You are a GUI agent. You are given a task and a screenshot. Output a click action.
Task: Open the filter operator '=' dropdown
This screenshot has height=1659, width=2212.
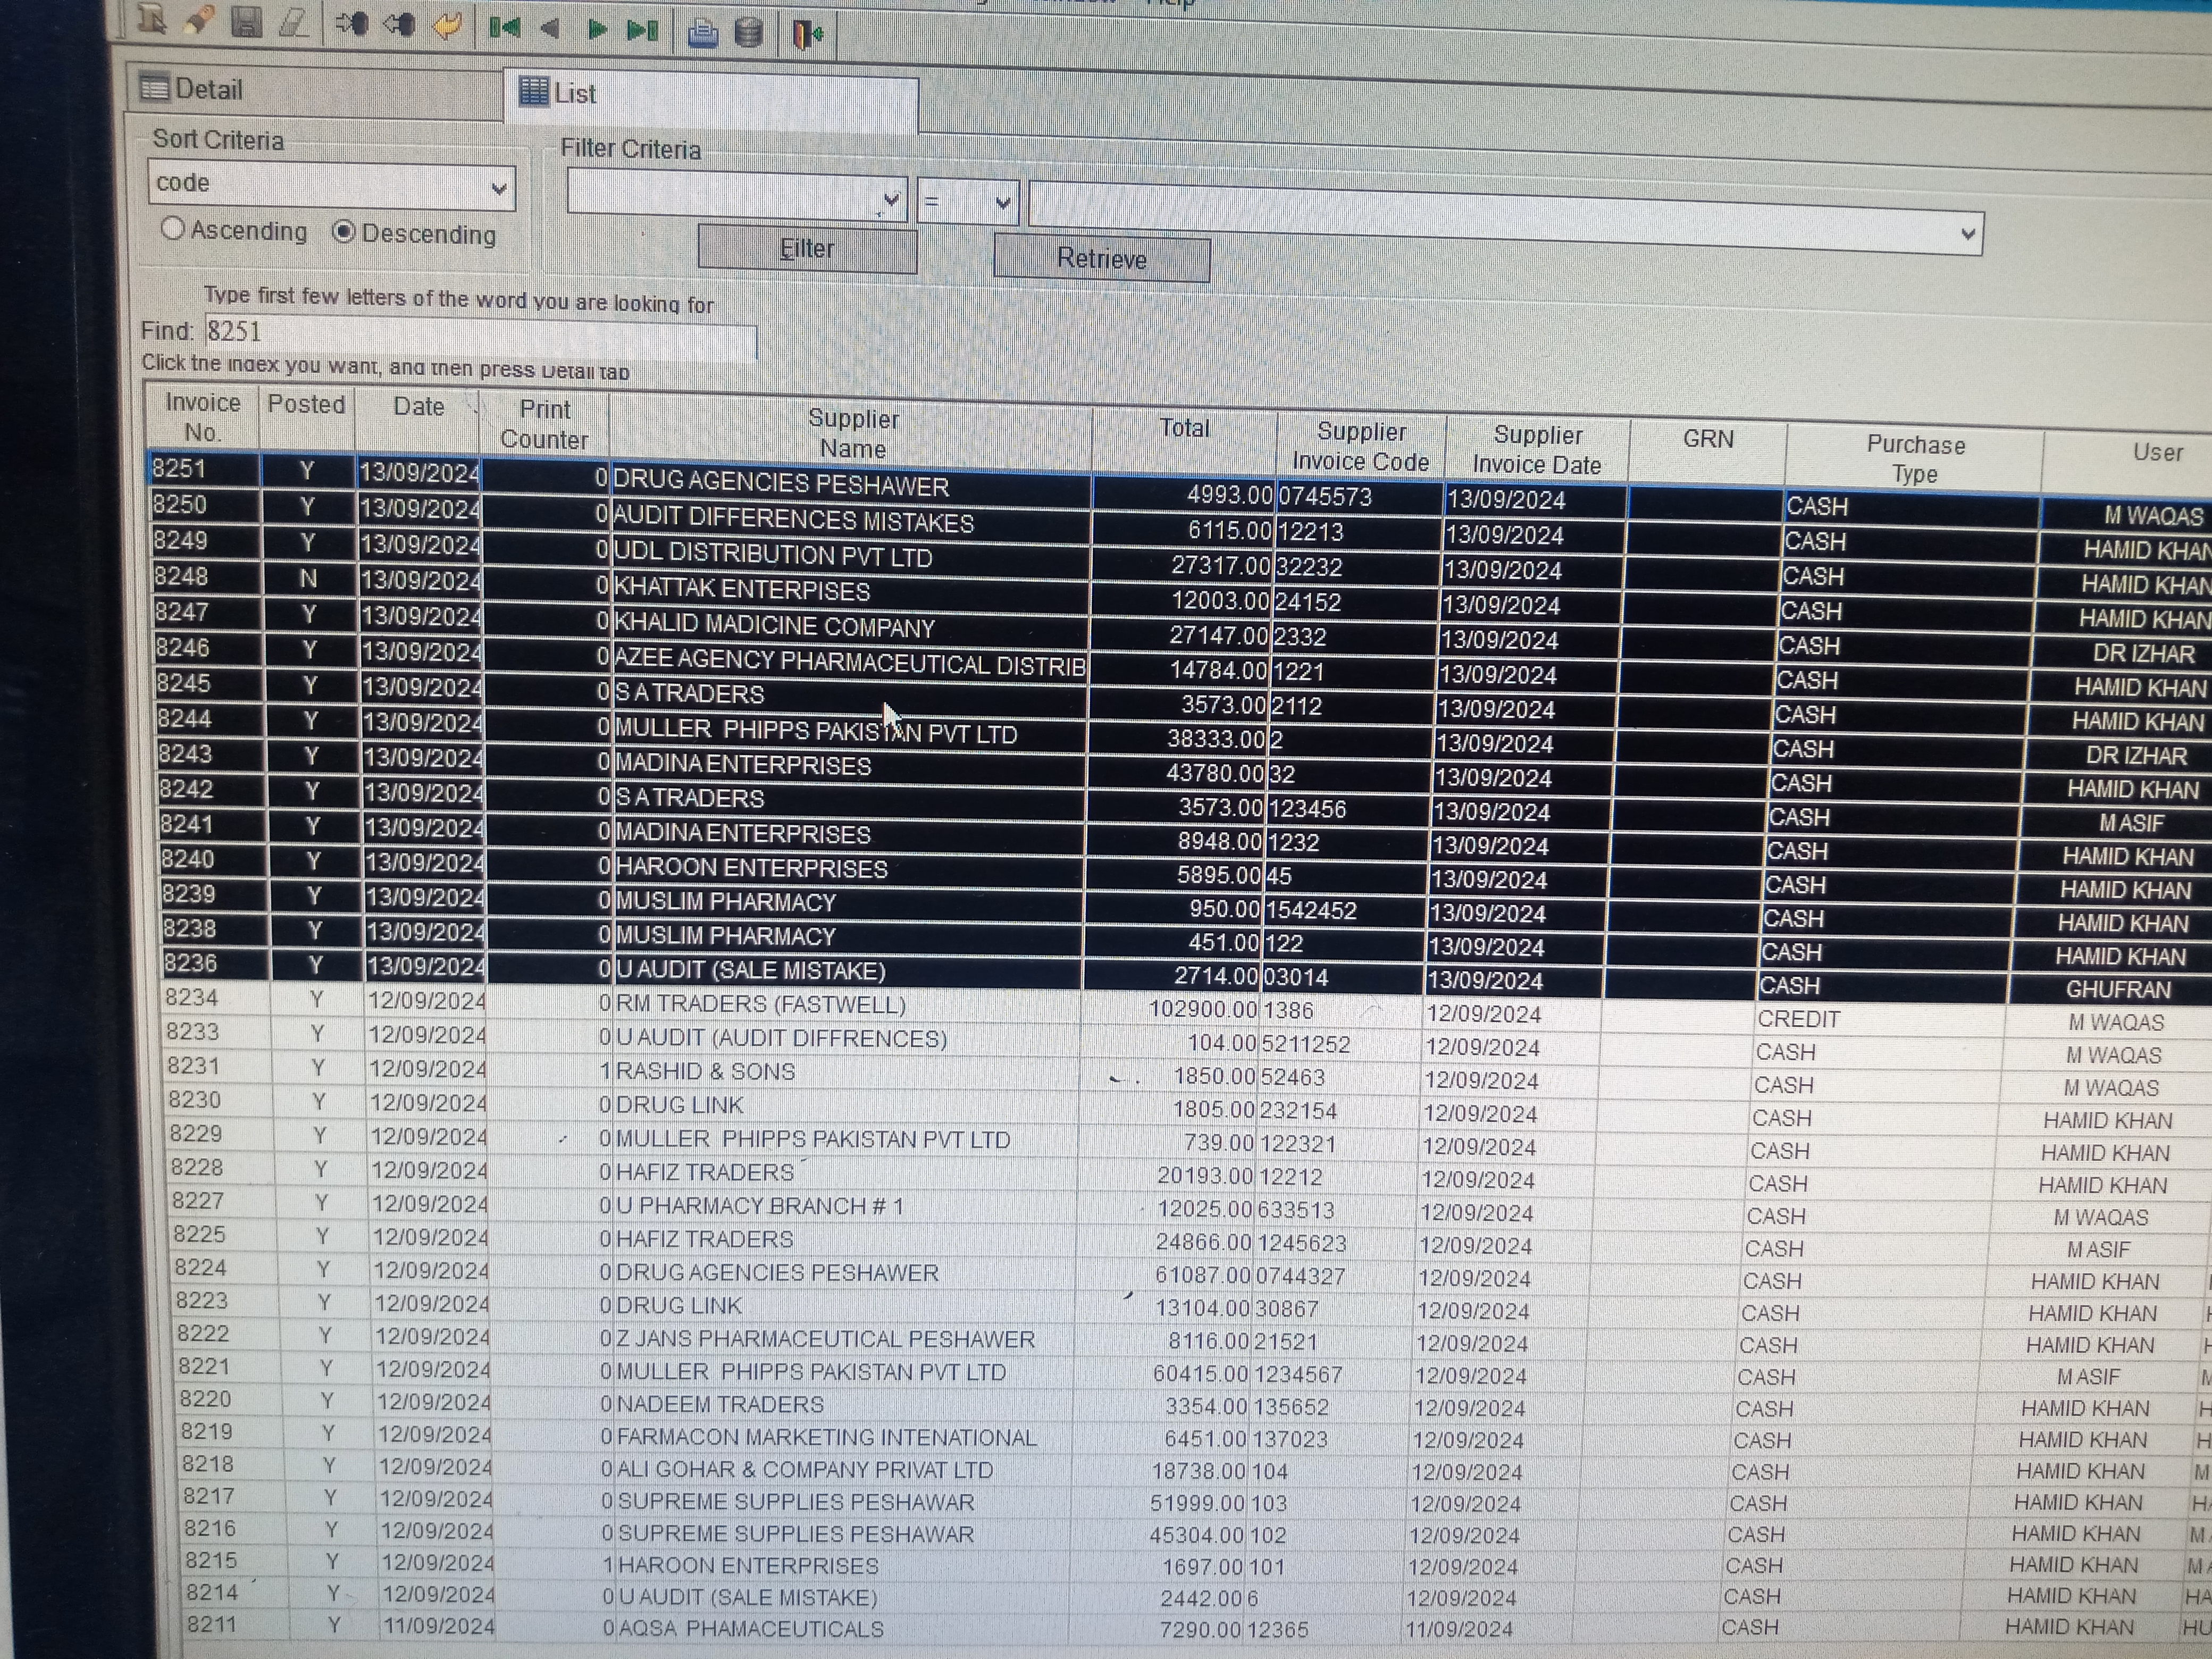[1003, 204]
